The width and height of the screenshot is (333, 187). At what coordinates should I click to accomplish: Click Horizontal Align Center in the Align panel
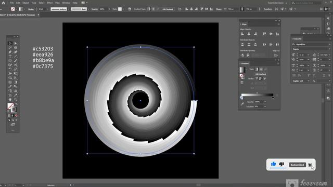(249, 34)
